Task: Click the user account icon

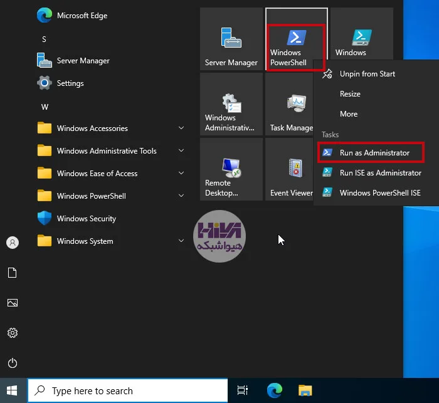Action: tap(13, 243)
